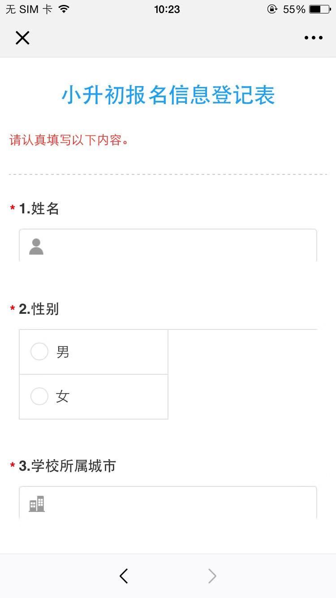Close the form with the X icon
336x598 pixels.
click(x=22, y=38)
